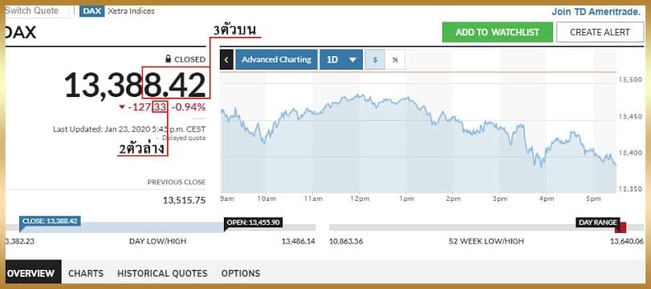Open Advanced Charting
Image resolution: width=651 pixels, height=289 pixels.
[276, 59]
